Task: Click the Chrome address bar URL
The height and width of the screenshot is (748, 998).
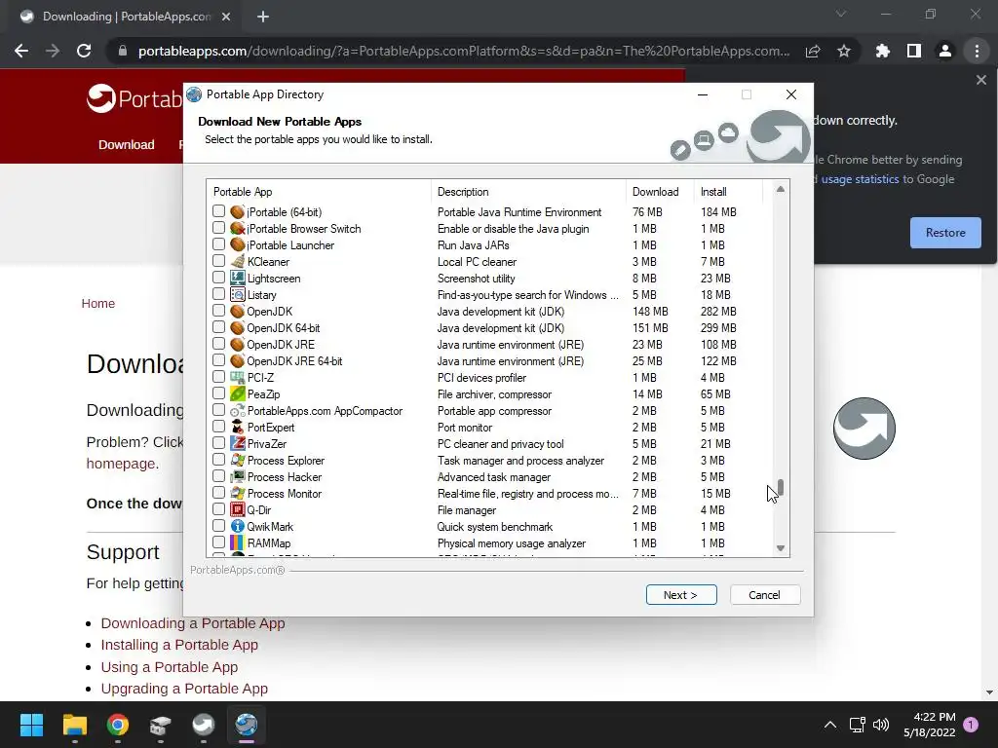Action: click(464, 51)
